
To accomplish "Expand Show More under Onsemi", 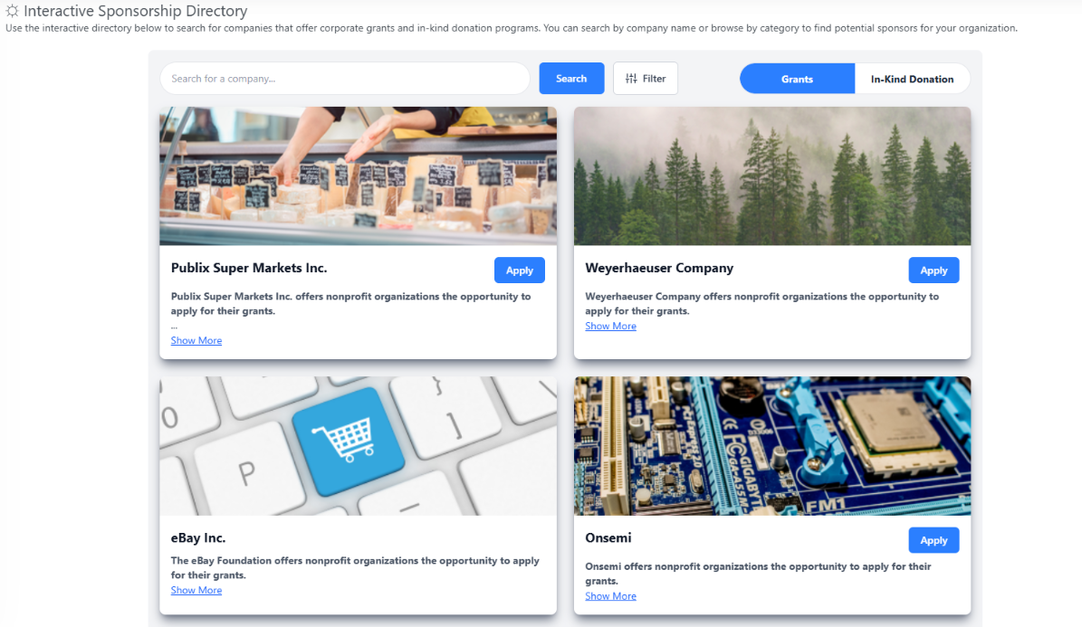I will (x=610, y=596).
